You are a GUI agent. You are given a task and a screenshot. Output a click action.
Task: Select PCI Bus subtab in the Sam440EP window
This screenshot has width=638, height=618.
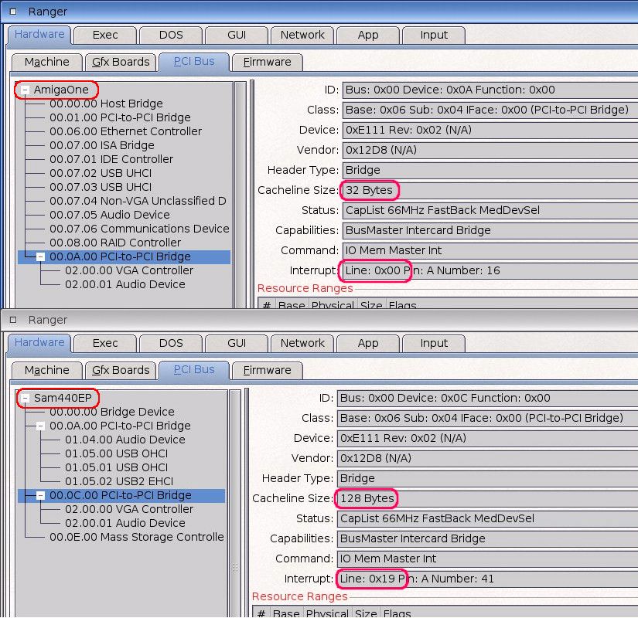pyautogui.click(x=194, y=370)
